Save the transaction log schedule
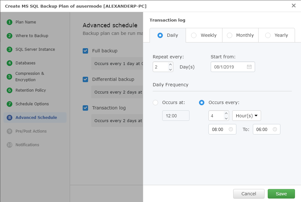This screenshot has height=202, width=301. pos(281,194)
